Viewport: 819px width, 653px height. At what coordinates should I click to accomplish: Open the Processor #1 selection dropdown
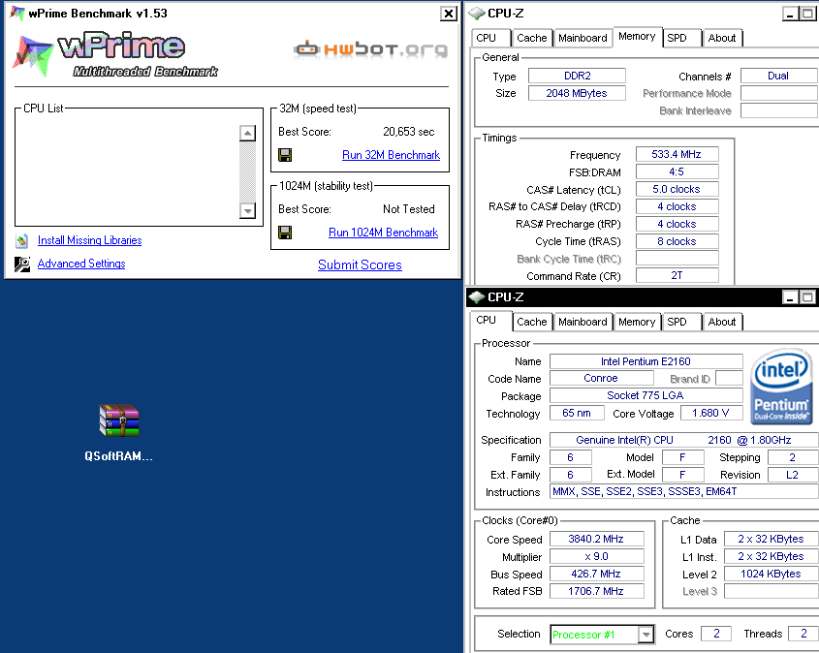646,635
